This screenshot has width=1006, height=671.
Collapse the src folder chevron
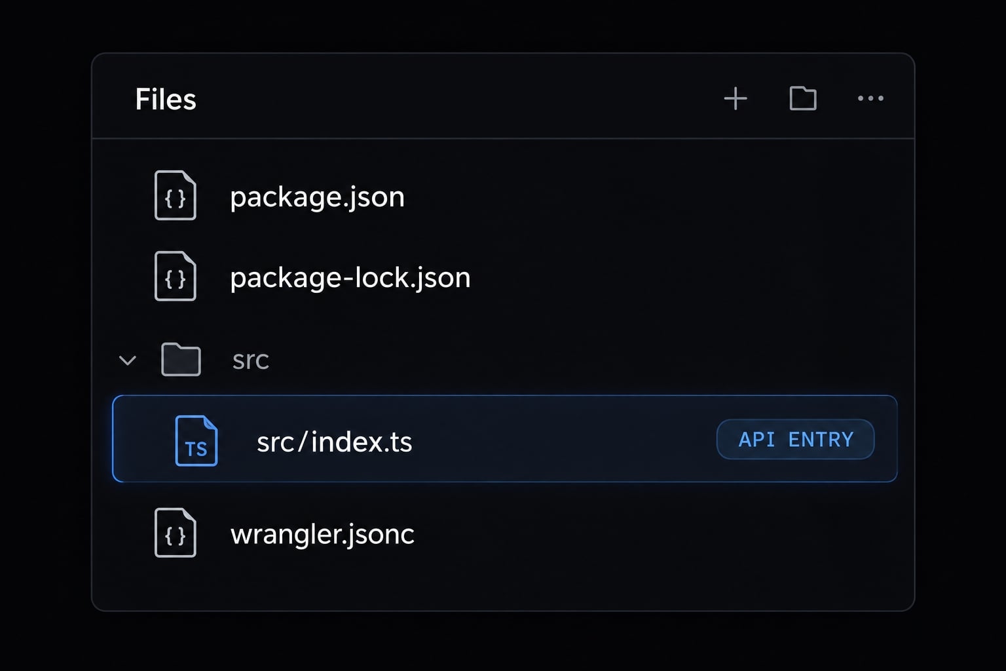[128, 360]
